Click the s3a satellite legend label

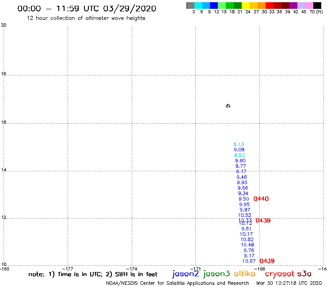pyautogui.click(x=304, y=274)
